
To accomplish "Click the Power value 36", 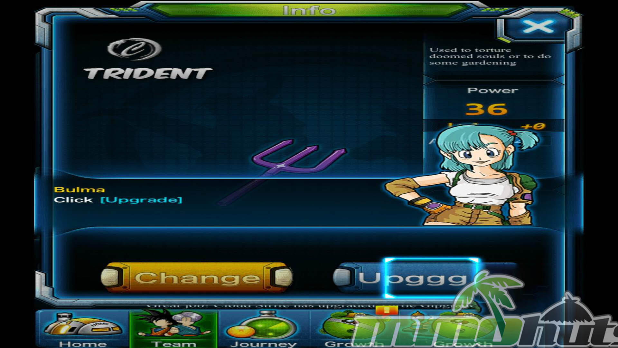I will 486,110.
